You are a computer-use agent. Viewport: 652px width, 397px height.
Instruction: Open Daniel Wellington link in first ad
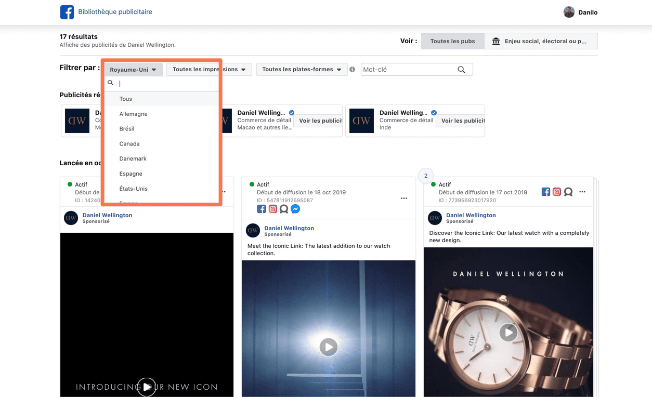click(107, 215)
